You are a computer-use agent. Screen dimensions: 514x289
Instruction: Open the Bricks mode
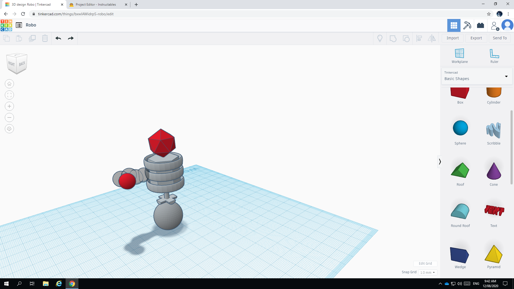pyautogui.click(x=481, y=25)
